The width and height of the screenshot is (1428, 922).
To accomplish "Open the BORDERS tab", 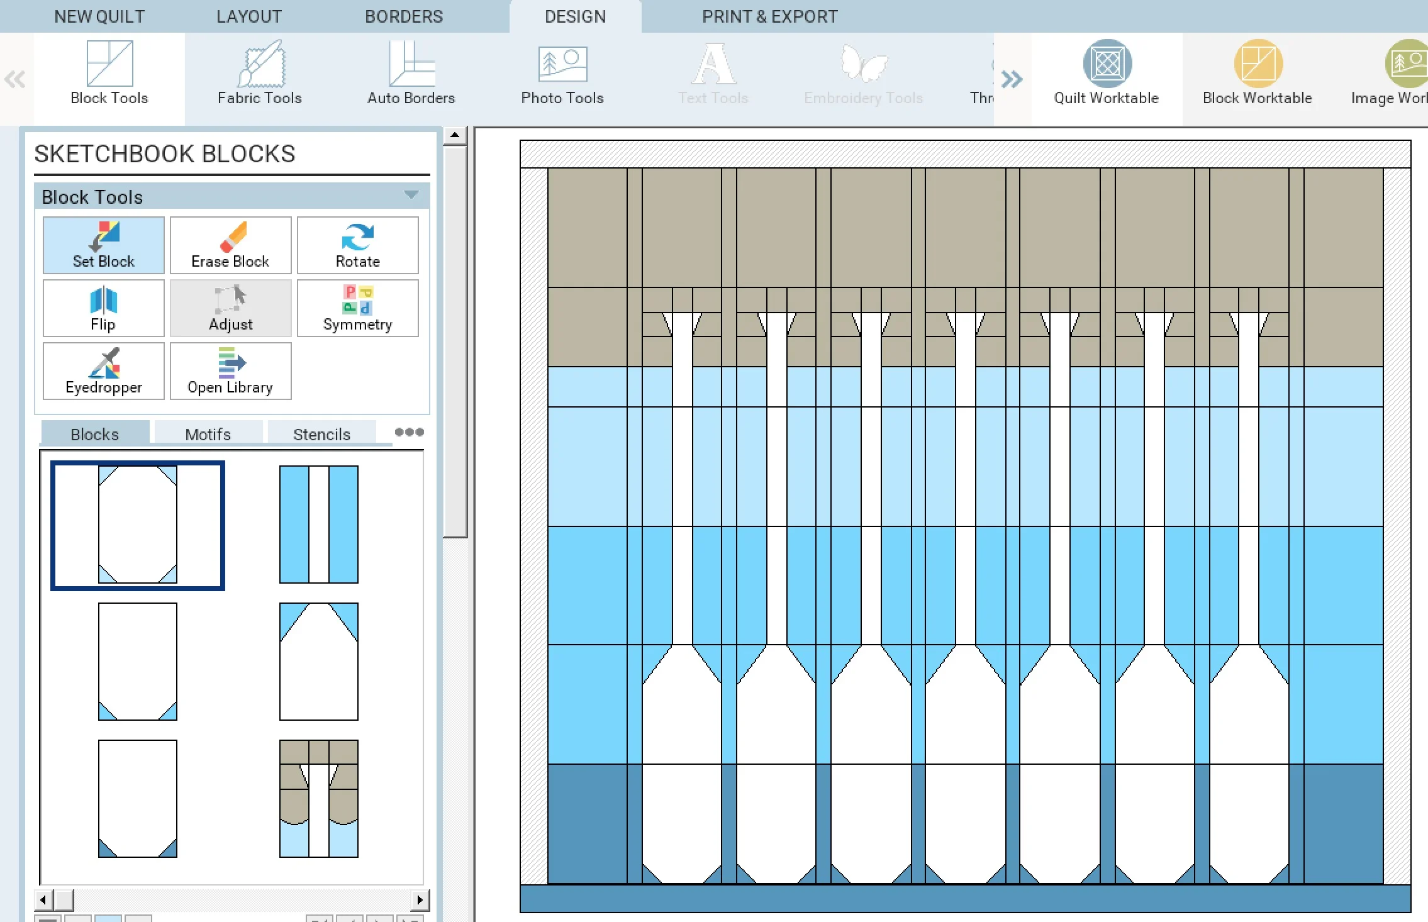I will click(404, 16).
